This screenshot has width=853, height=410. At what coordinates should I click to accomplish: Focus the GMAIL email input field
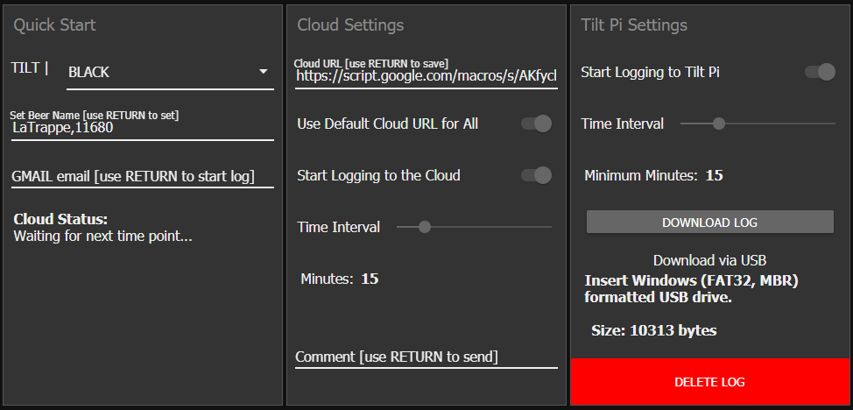coord(142,176)
